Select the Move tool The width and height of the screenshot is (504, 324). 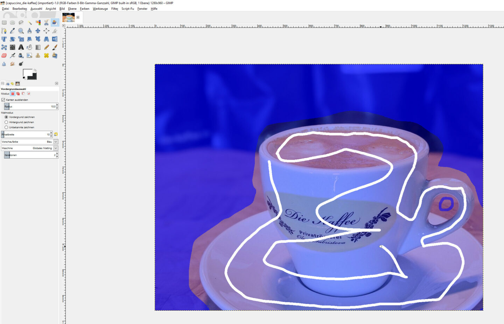tap(38, 31)
